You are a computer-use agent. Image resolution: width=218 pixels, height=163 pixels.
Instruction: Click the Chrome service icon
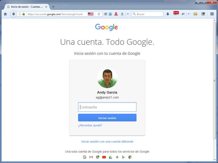point(130,157)
